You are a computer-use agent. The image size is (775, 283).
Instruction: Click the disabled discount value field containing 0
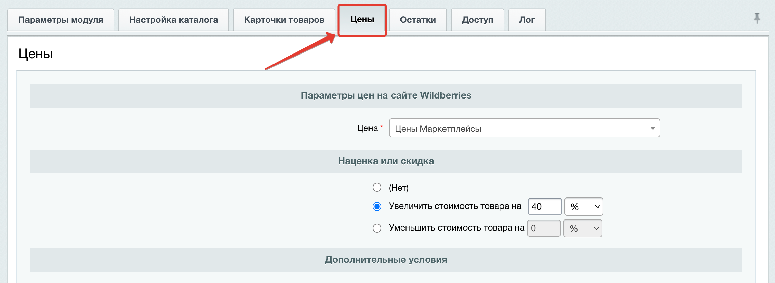(x=544, y=228)
